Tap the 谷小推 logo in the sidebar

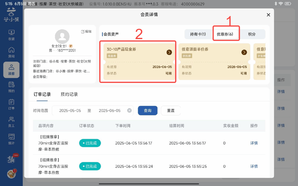[11, 15]
